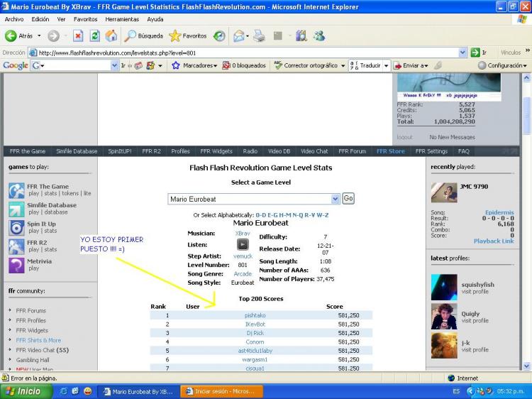This screenshot has width=532, height=399.
Task: Open the Favoritos menu
Action: coord(86,19)
